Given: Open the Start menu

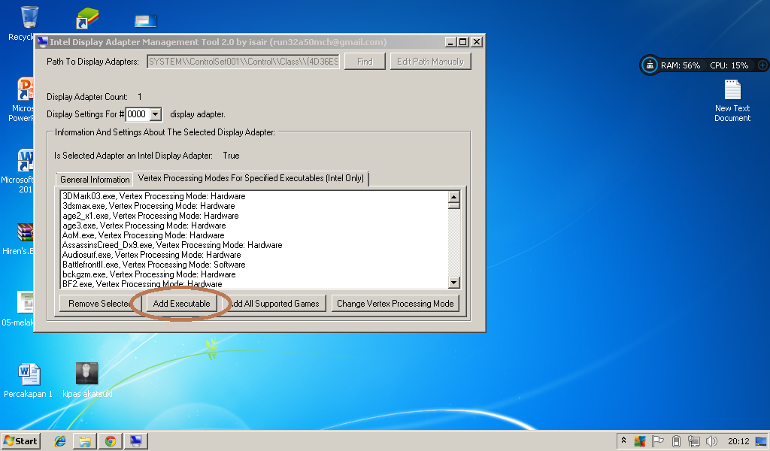Looking at the screenshot, I should (x=20, y=440).
